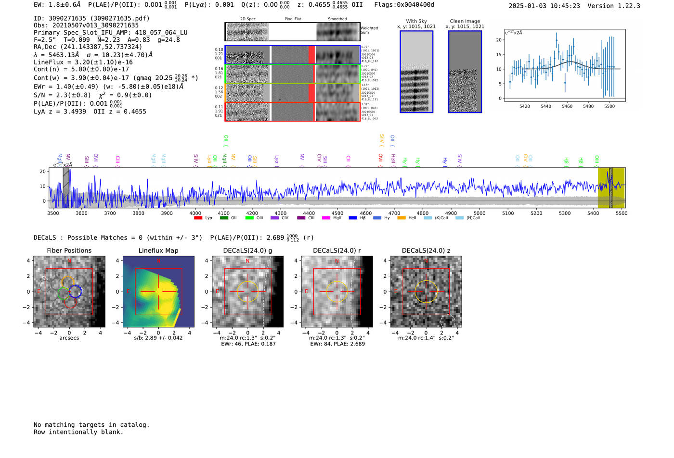Click the Primary Spec_Slot_IFU_AMP line
674x458 pixels.
click(x=111, y=33)
